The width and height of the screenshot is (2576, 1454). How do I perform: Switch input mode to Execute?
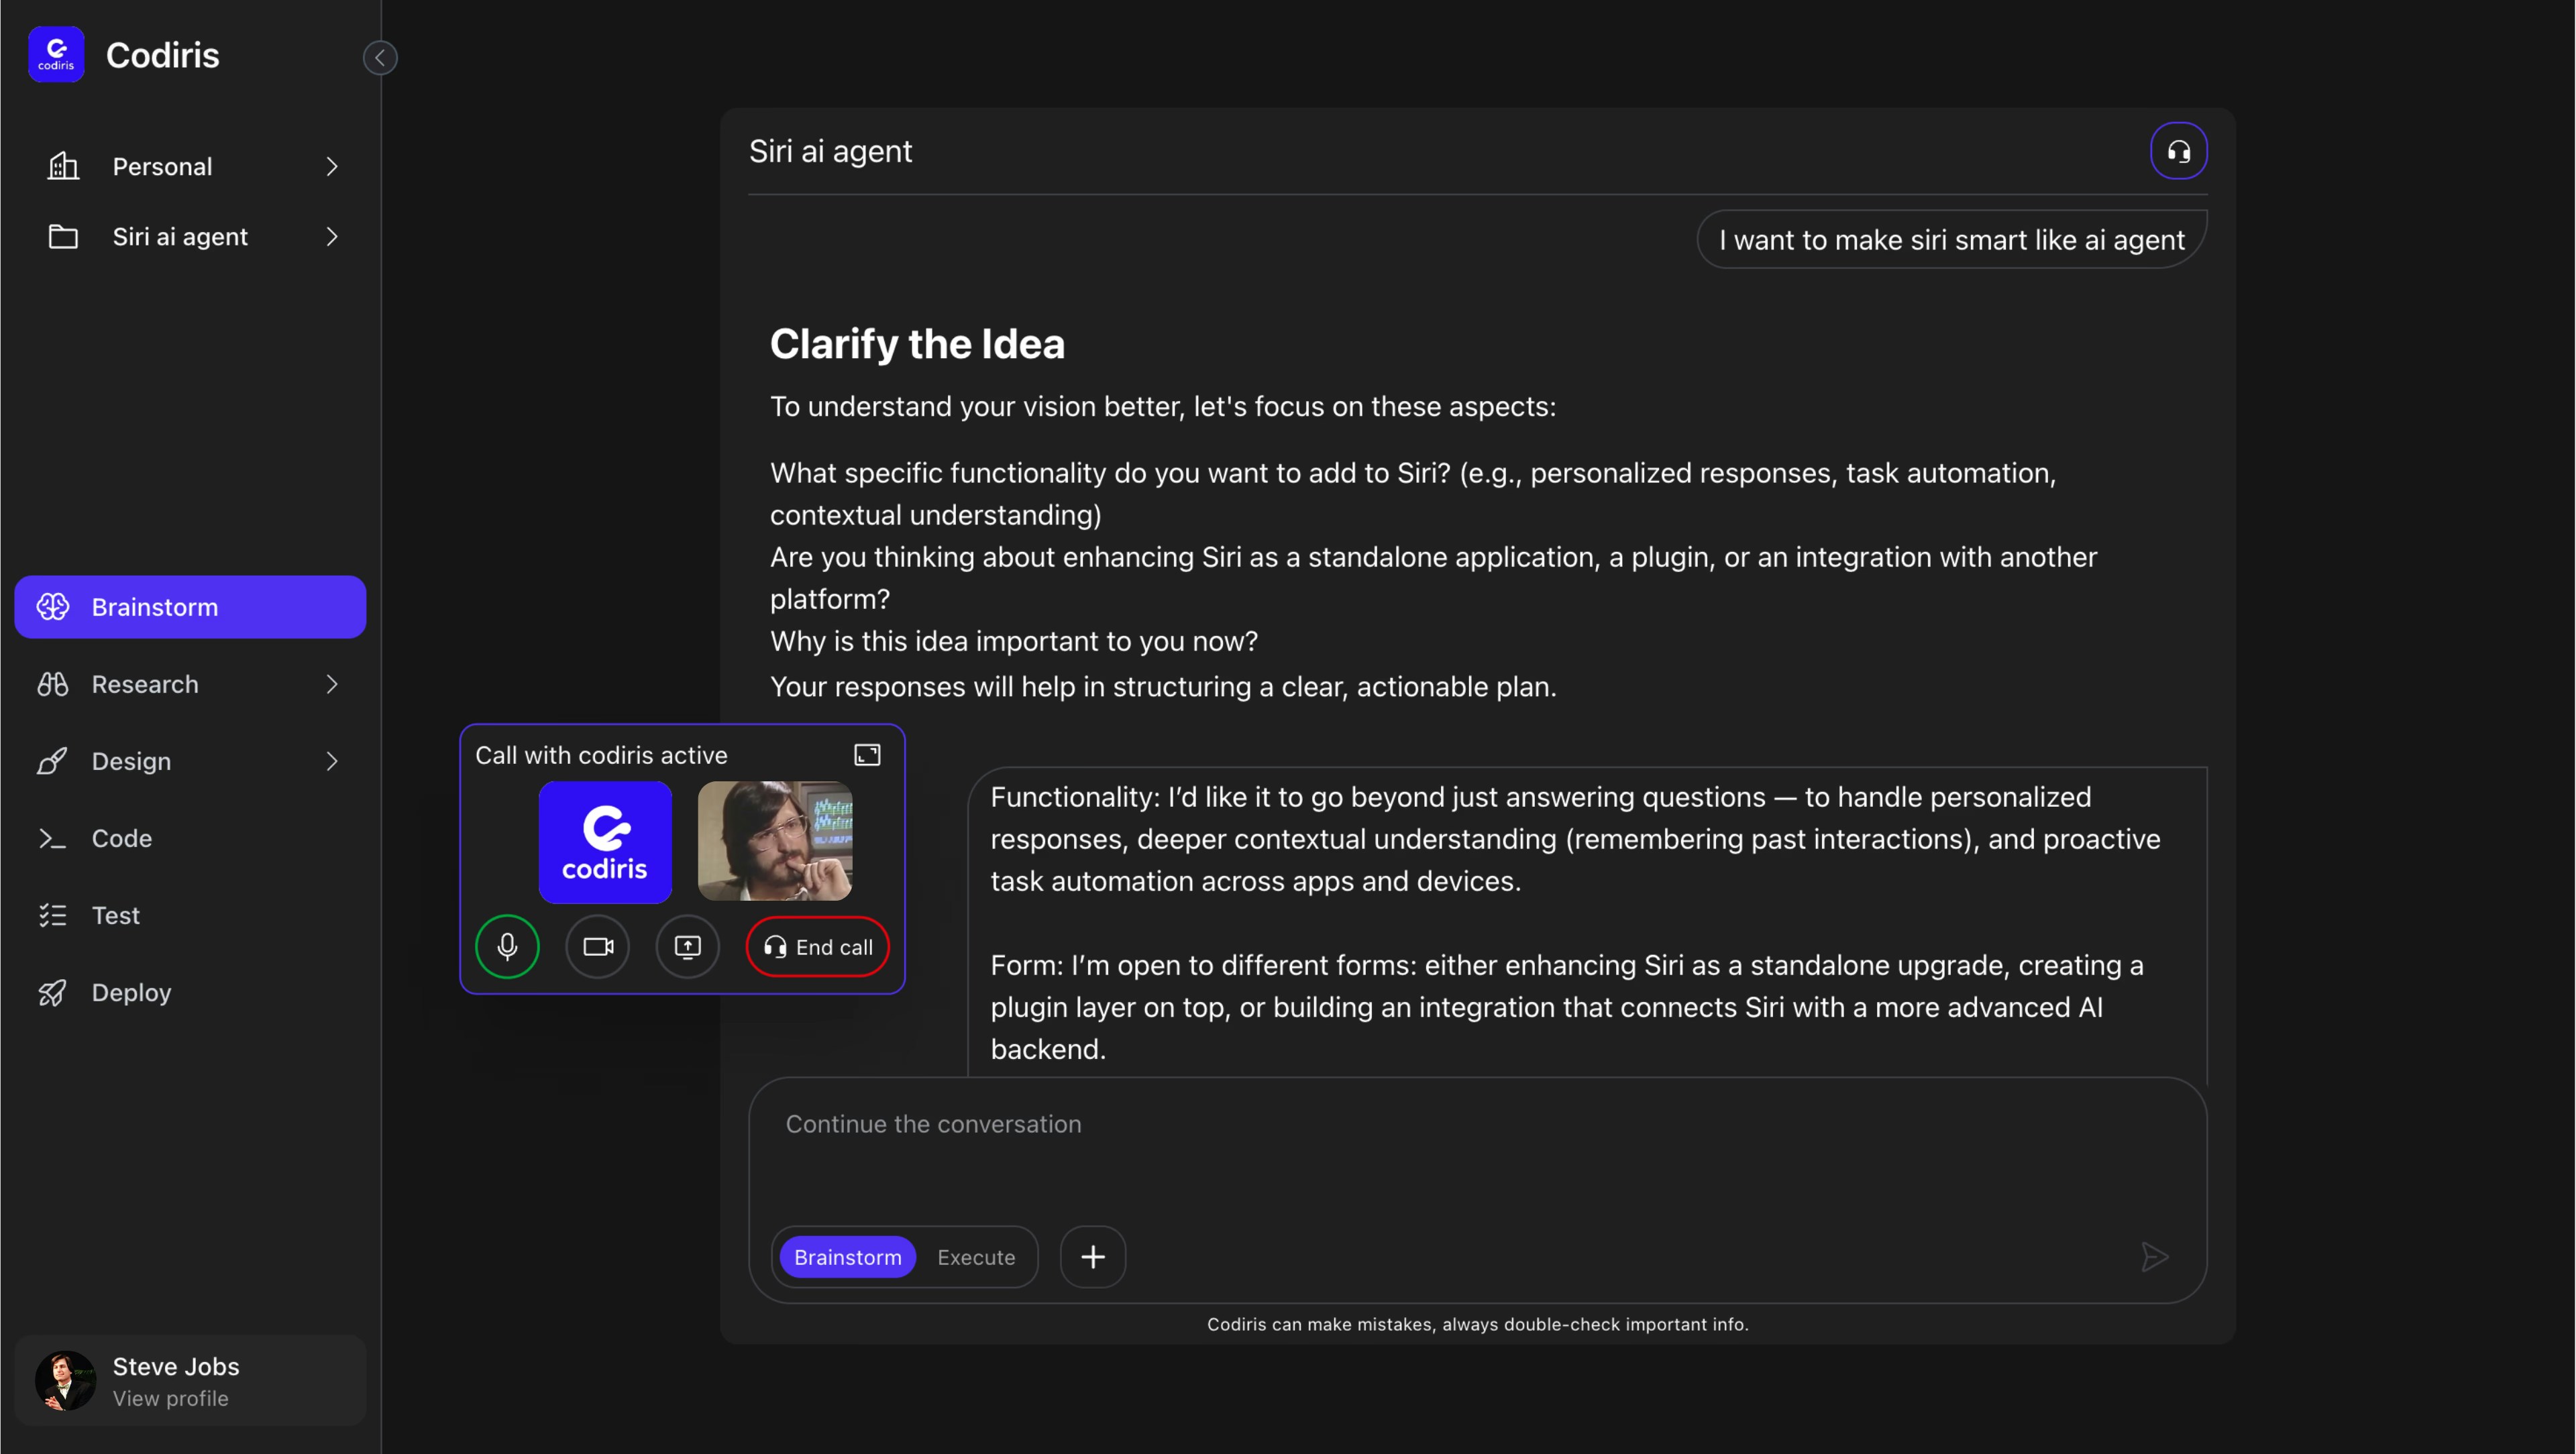tap(976, 1257)
